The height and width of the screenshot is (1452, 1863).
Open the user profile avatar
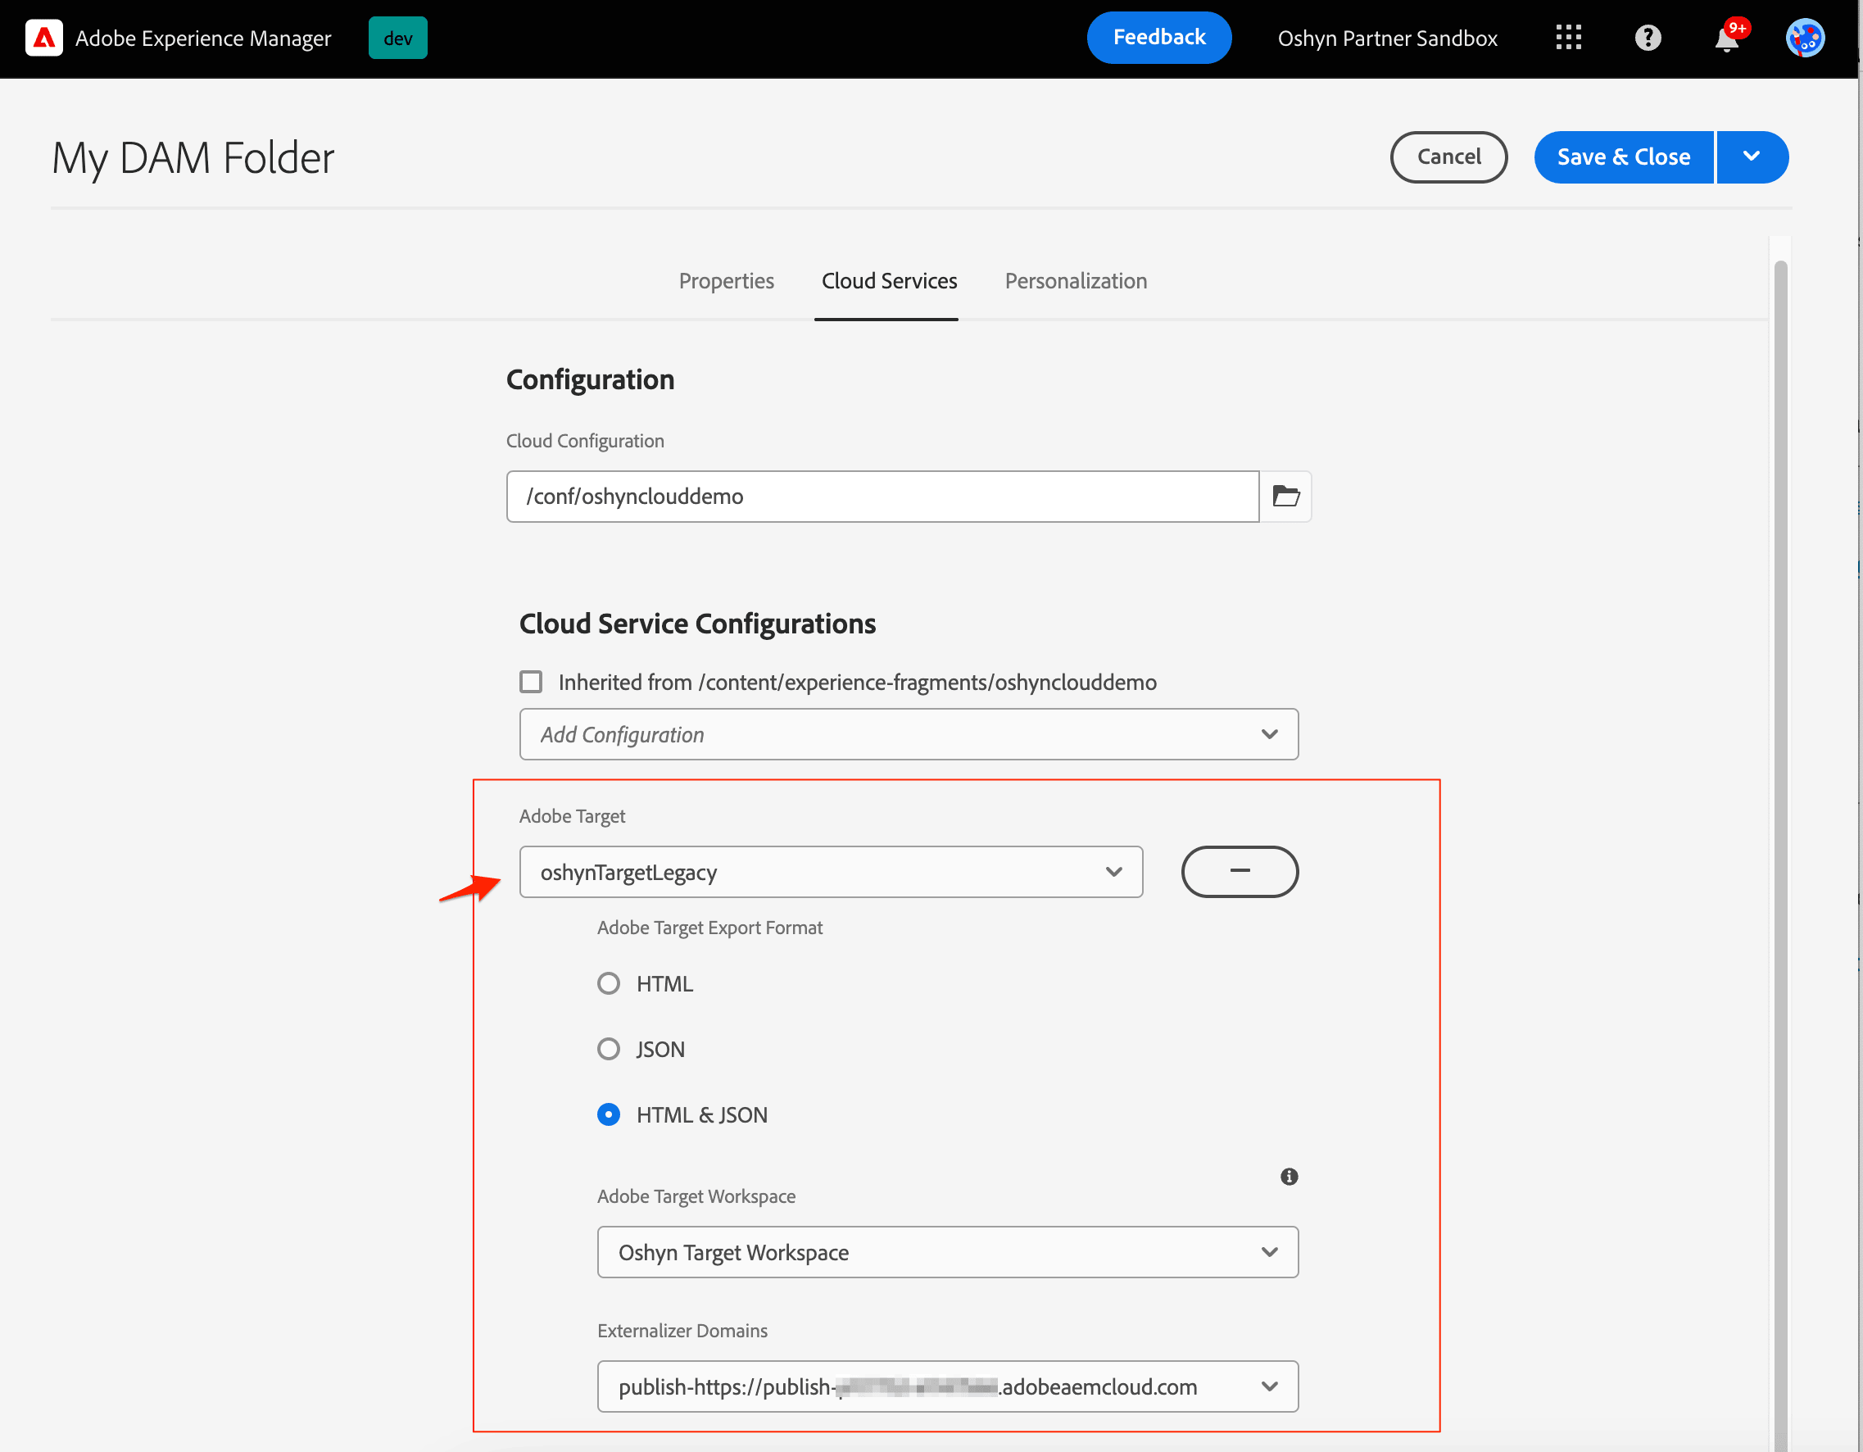[1805, 38]
